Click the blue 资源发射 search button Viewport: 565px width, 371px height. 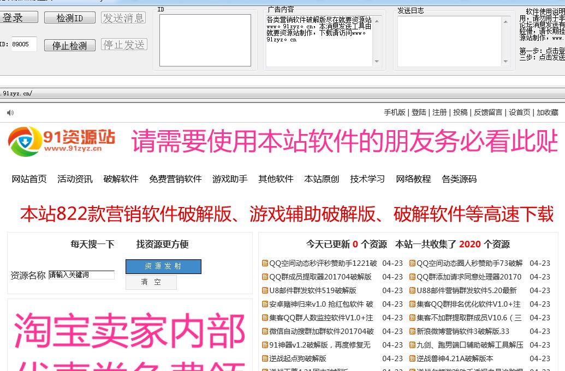163,266
